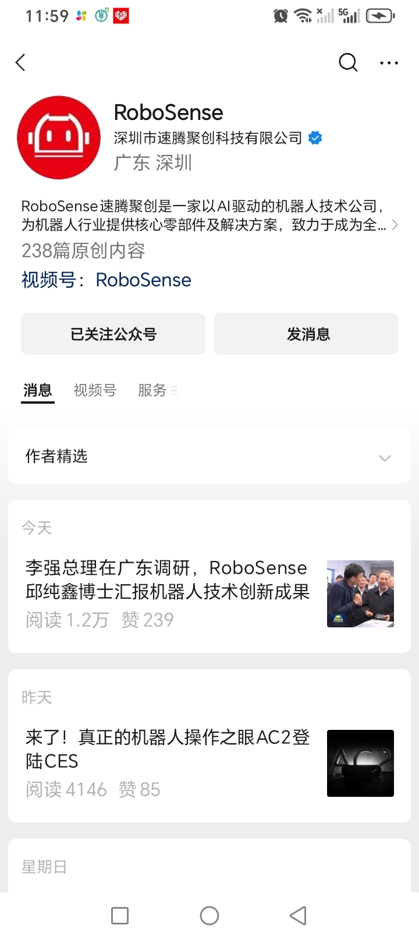Tap the alarm clock status icon
Viewport: 419px width, 939px height.
click(280, 16)
